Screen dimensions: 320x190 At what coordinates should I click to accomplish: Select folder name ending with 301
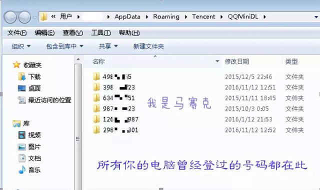pos(120,130)
